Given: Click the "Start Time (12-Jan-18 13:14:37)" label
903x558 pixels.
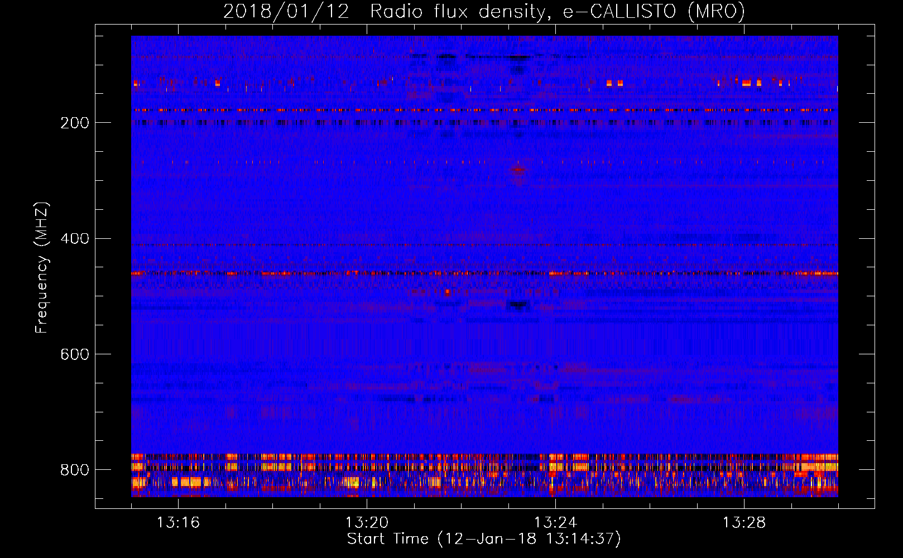Looking at the screenshot, I should click(484, 539).
